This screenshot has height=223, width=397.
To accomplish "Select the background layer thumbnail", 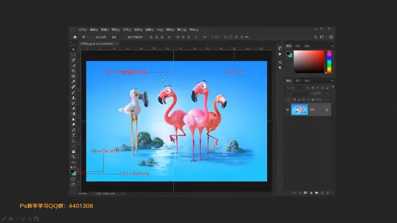I will 300,109.
